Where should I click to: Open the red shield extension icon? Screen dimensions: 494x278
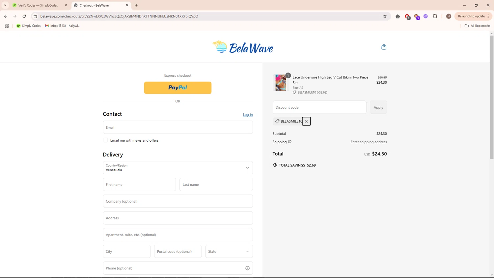coord(407,16)
